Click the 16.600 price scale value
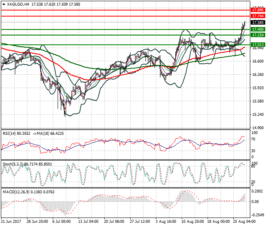 (258, 61)
